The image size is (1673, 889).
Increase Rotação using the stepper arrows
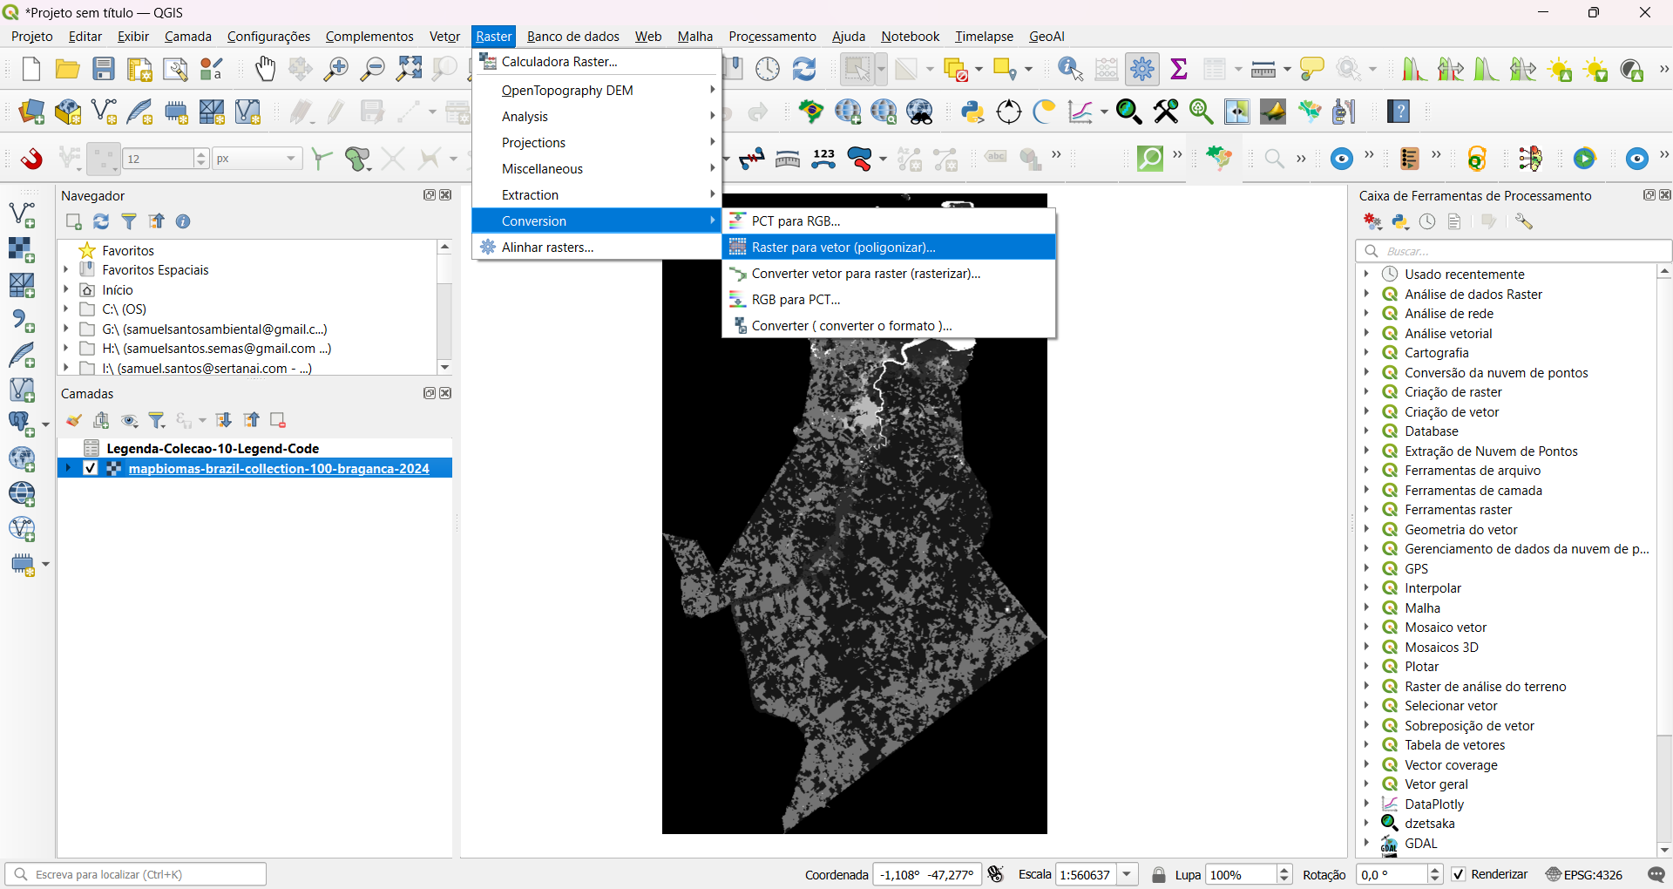[x=1434, y=871]
